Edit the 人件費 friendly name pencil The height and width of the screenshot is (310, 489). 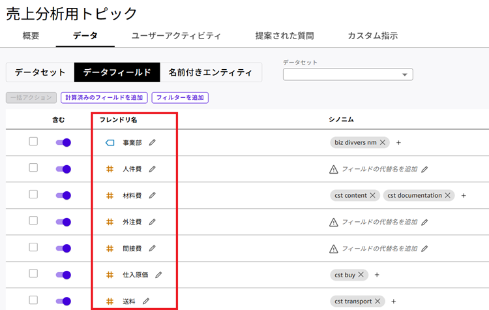coord(152,169)
